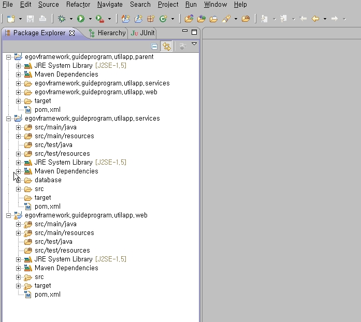Screen dimensions: 361x322
Task: Open the dropdown arrow next to Run button
Action: (90, 19)
